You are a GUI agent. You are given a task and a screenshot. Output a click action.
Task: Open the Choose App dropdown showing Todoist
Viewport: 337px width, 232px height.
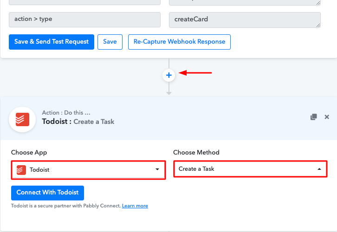88,170
